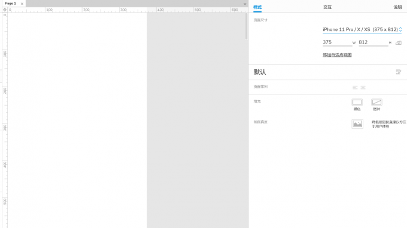Choose the fill image option
The image size is (407, 228).
coord(376,102)
